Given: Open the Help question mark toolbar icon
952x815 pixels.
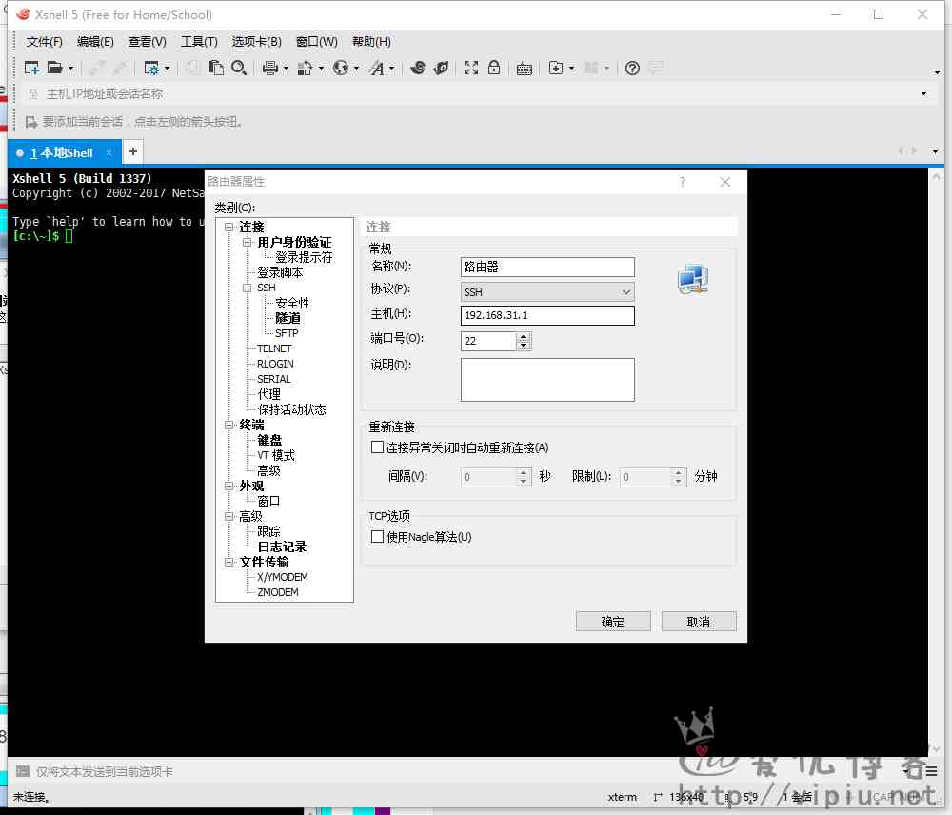Looking at the screenshot, I should click(632, 68).
